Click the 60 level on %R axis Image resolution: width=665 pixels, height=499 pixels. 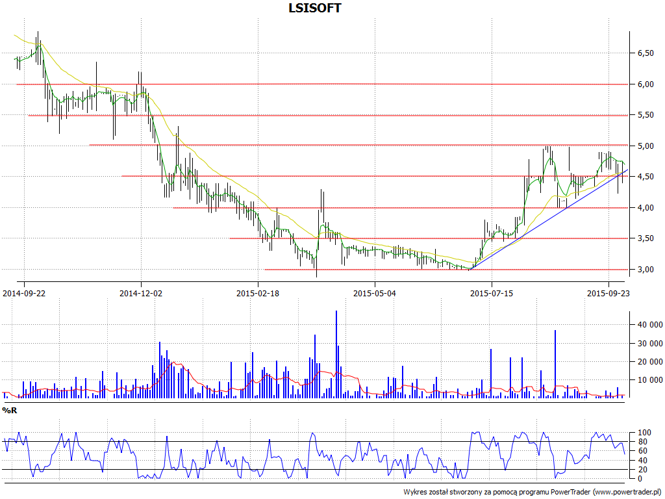[x=642, y=451]
